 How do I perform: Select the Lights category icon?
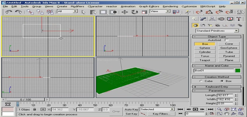210,25
